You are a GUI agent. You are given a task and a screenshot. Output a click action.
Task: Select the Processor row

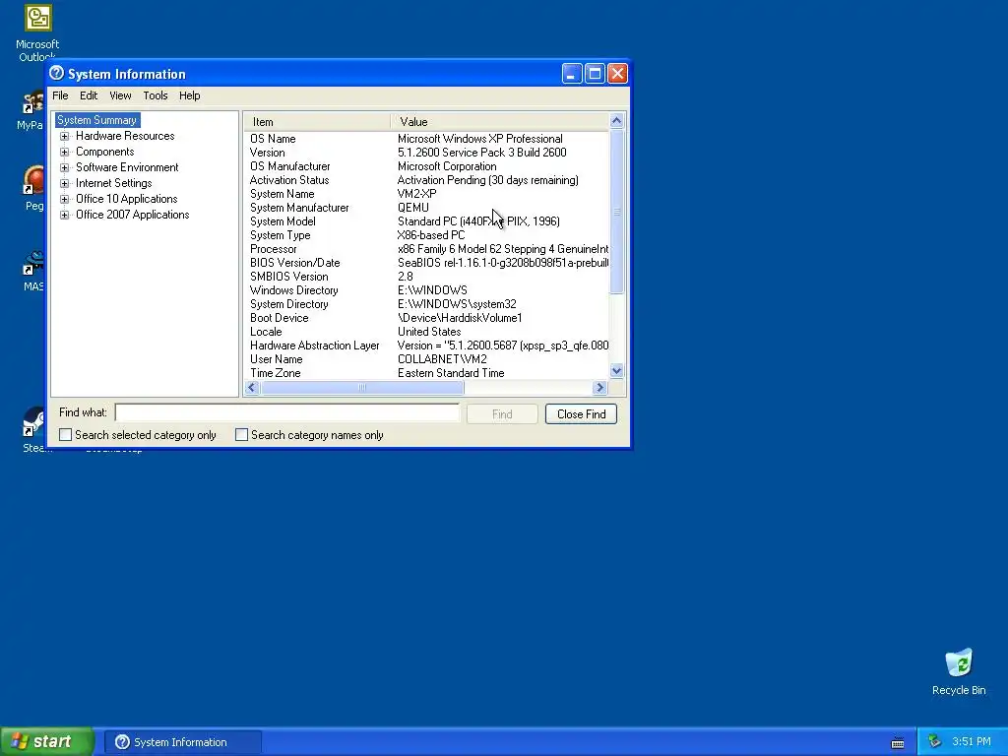click(x=426, y=249)
